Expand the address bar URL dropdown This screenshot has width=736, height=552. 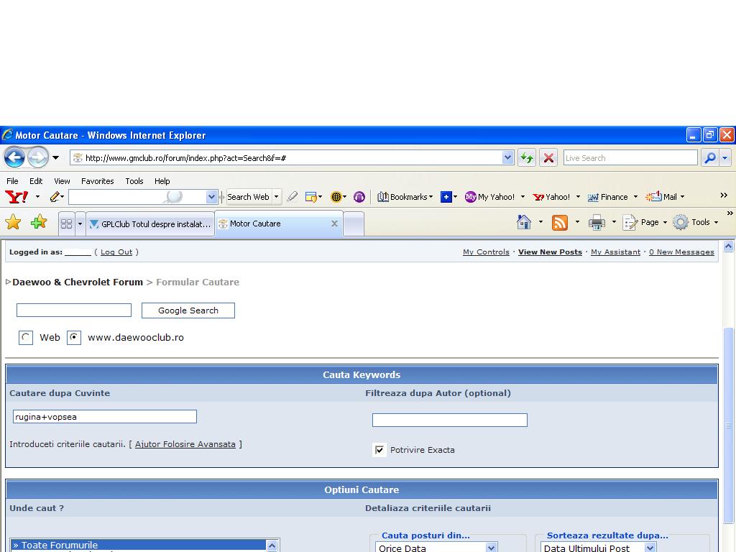[x=508, y=157]
